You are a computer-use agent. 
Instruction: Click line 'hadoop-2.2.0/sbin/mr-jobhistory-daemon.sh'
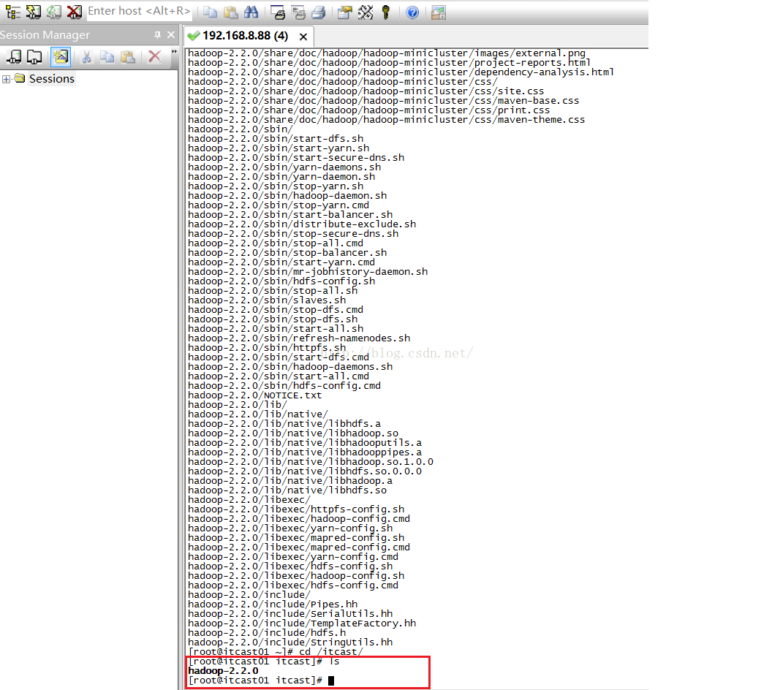coord(308,272)
